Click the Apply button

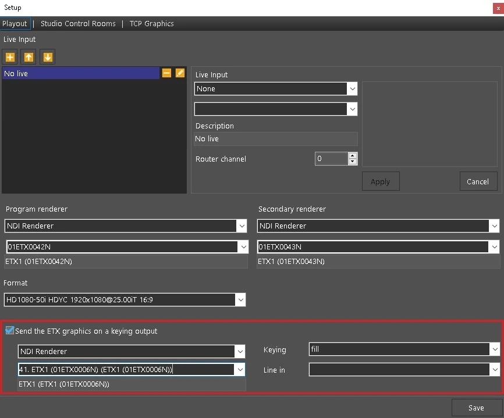[380, 181]
